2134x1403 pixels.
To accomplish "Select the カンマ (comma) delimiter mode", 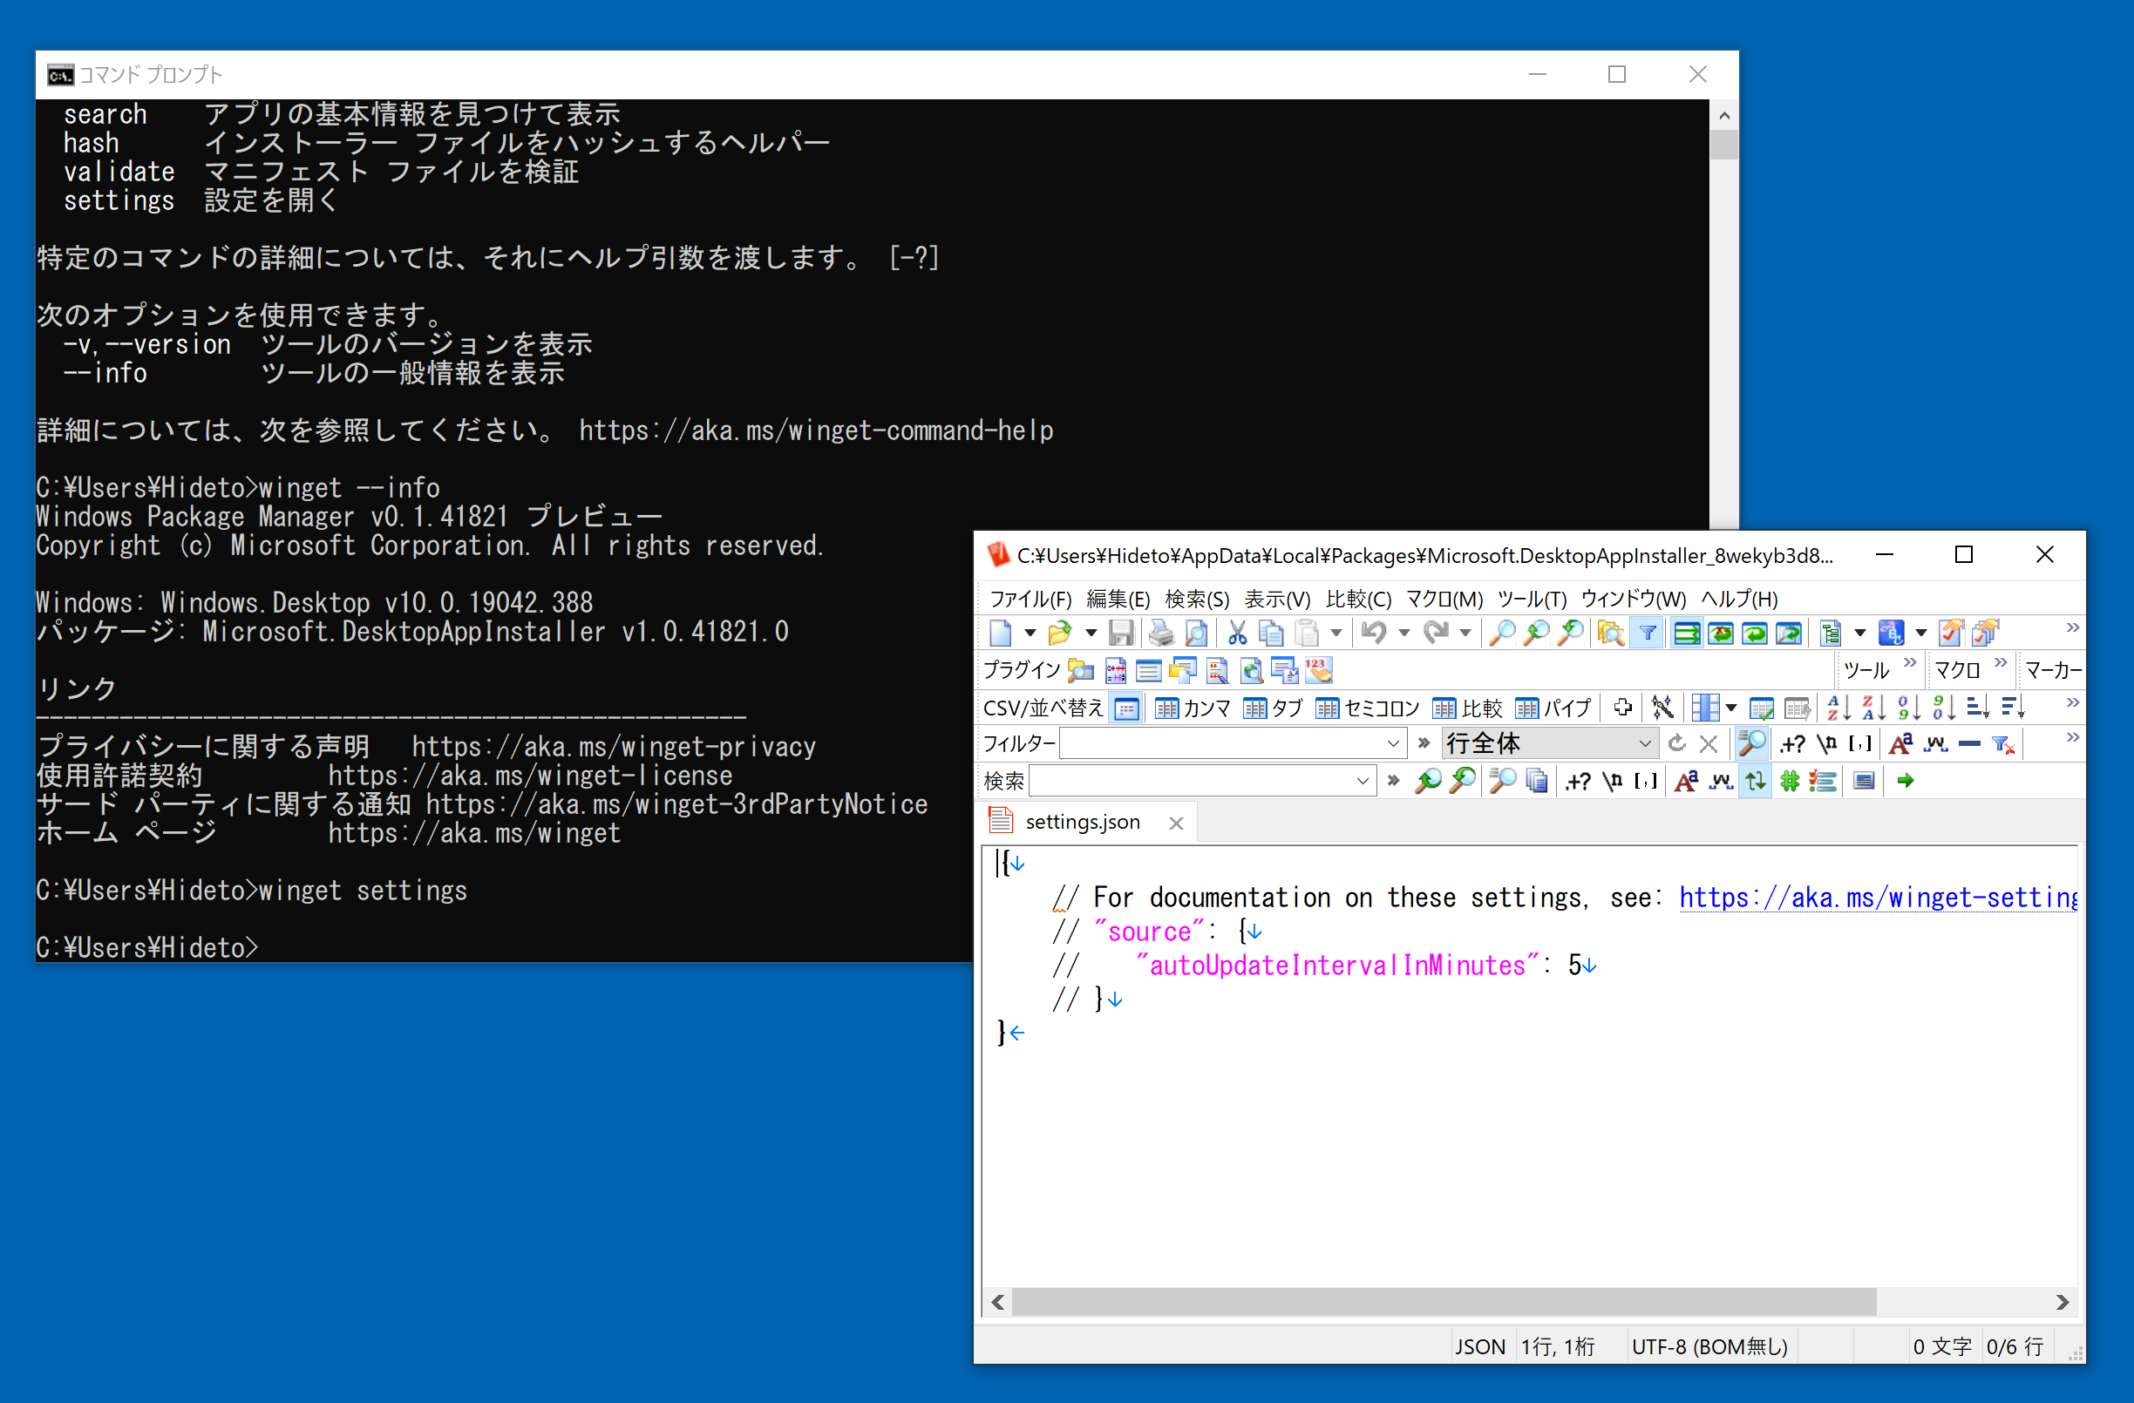I will click(x=1166, y=710).
